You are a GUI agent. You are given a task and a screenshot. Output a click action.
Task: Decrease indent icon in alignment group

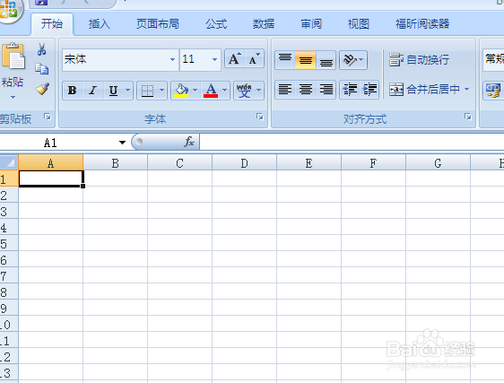pos(350,89)
